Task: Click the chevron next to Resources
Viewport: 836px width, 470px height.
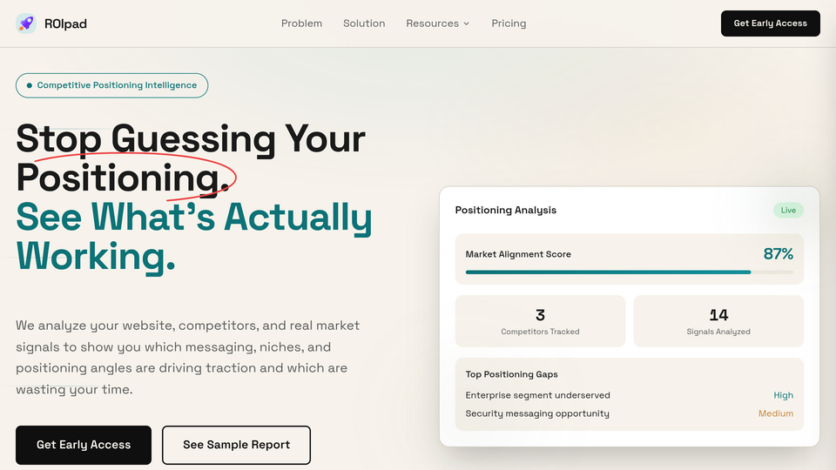Action: [x=467, y=23]
